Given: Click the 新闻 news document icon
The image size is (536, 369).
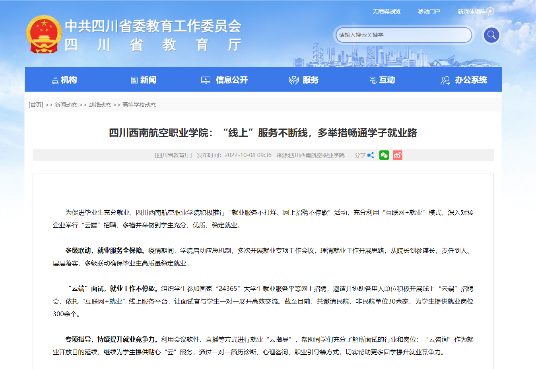Looking at the screenshot, I should tap(134, 81).
